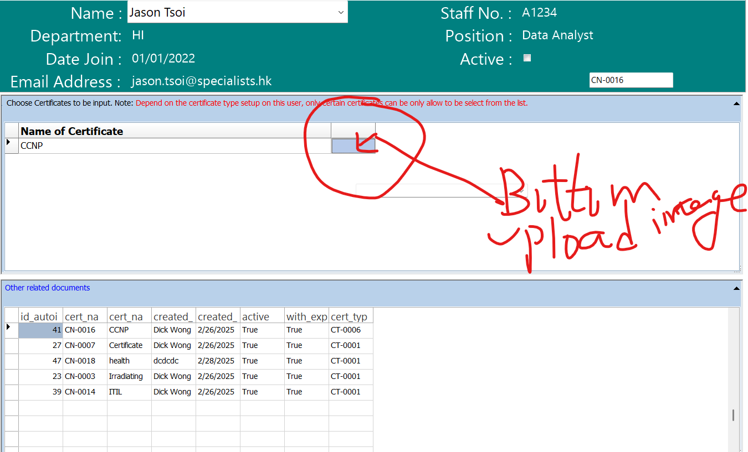748x452 pixels.
Task: Click the cert_typ column header
Action: pos(351,316)
